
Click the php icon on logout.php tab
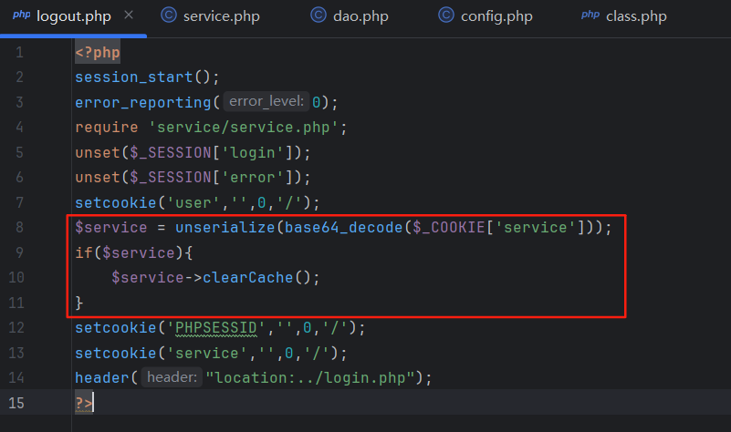point(21,15)
